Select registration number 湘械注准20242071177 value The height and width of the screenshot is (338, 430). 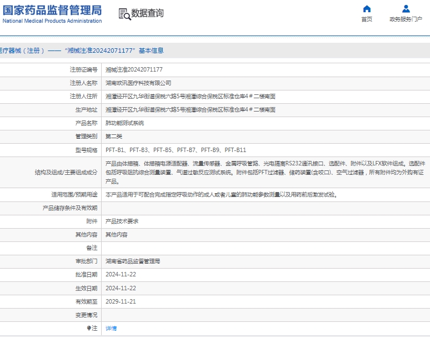(134, 70)
